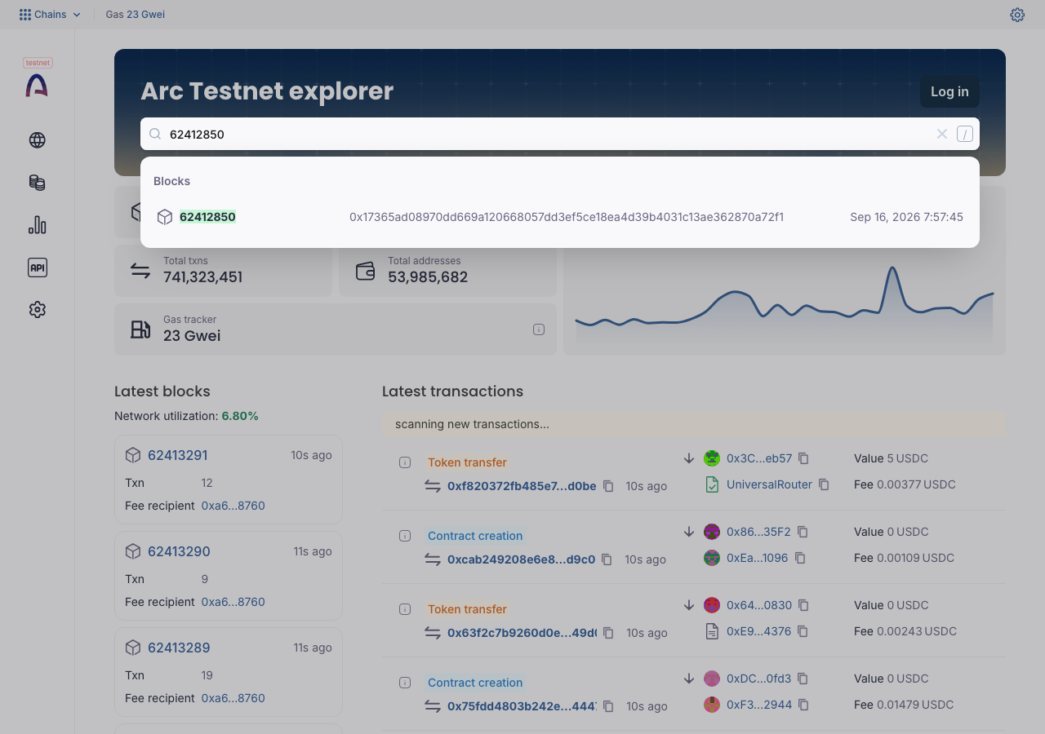Image resolution: width=1045 pixels, height=734 pixels.
Task: Click the Total txns 741,323,451 stat card
Action: tap(223, 271)
